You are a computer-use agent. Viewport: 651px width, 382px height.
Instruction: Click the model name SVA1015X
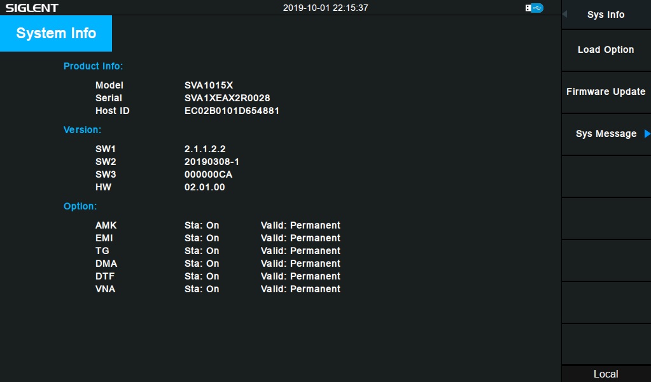tap(209, 85)
